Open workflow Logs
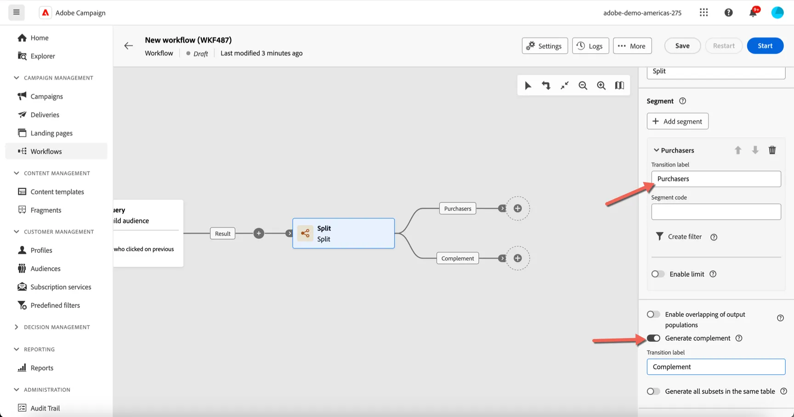This screenshot has height=417, width=794. [590, 46]
